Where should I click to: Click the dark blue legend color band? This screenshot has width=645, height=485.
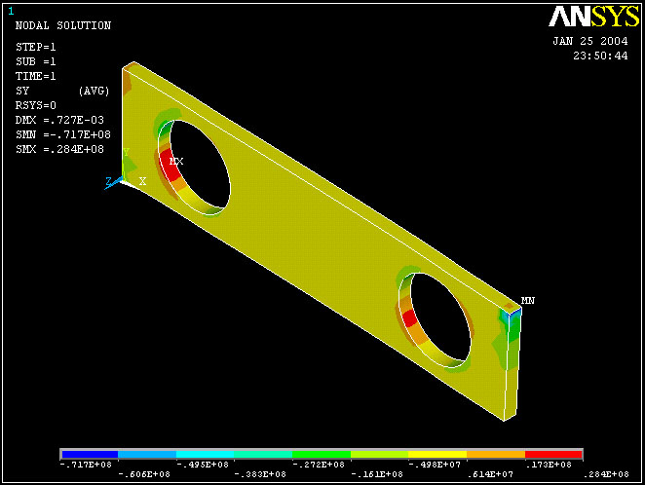tap(90, 454)
